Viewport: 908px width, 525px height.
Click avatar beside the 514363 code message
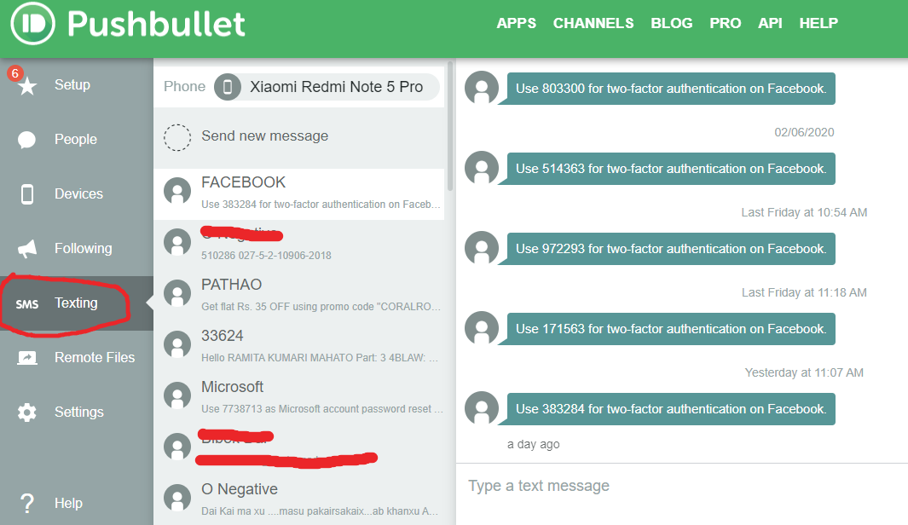(x=482, y=168)
